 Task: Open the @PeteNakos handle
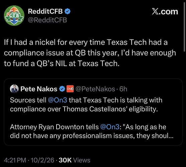coord(95,89)
